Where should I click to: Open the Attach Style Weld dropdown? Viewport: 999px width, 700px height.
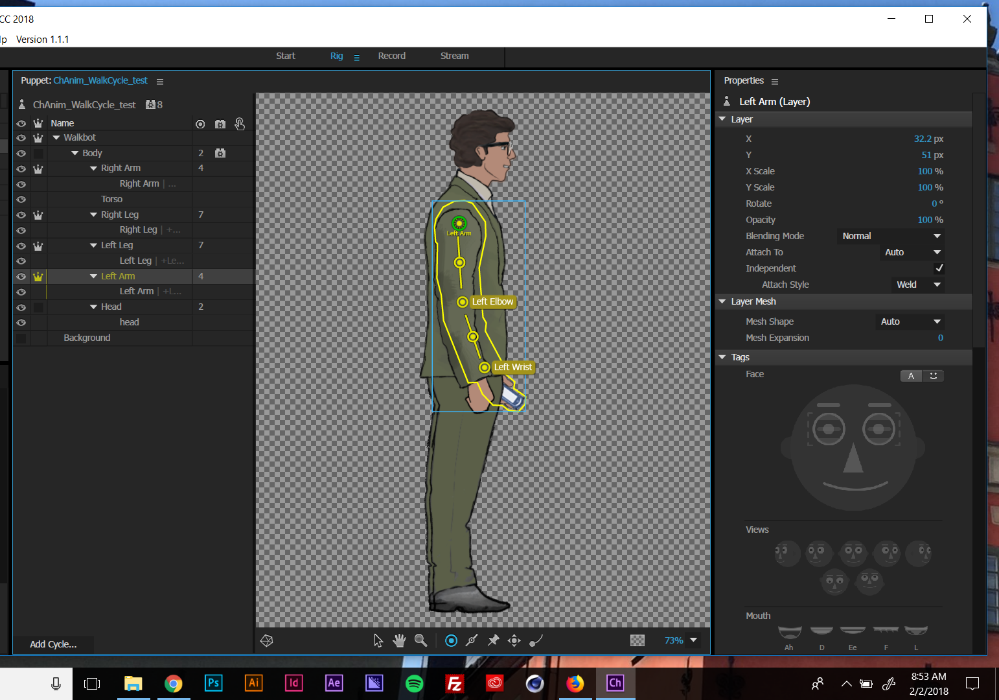point(918,285)
